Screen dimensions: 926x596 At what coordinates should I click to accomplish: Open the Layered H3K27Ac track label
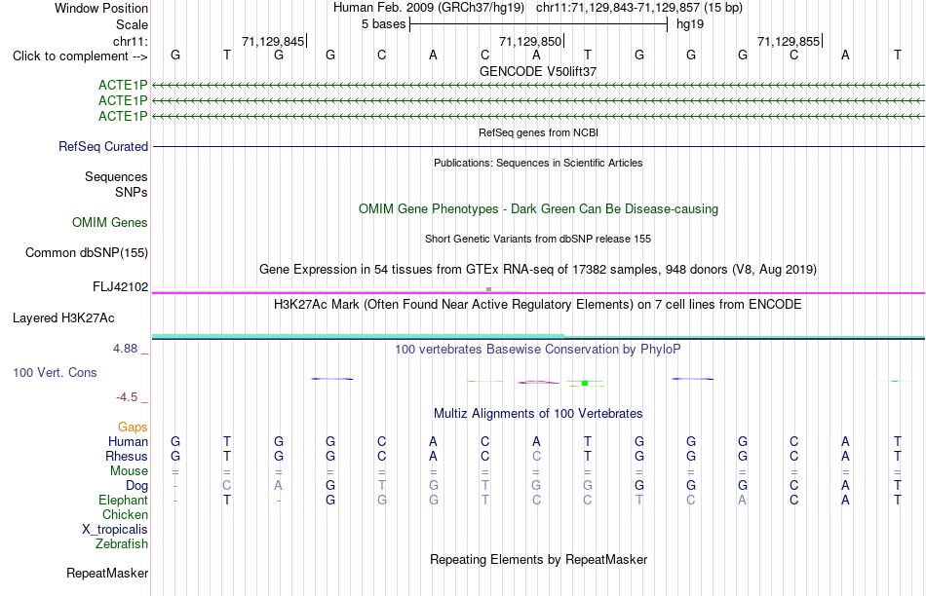coord(63,318)
